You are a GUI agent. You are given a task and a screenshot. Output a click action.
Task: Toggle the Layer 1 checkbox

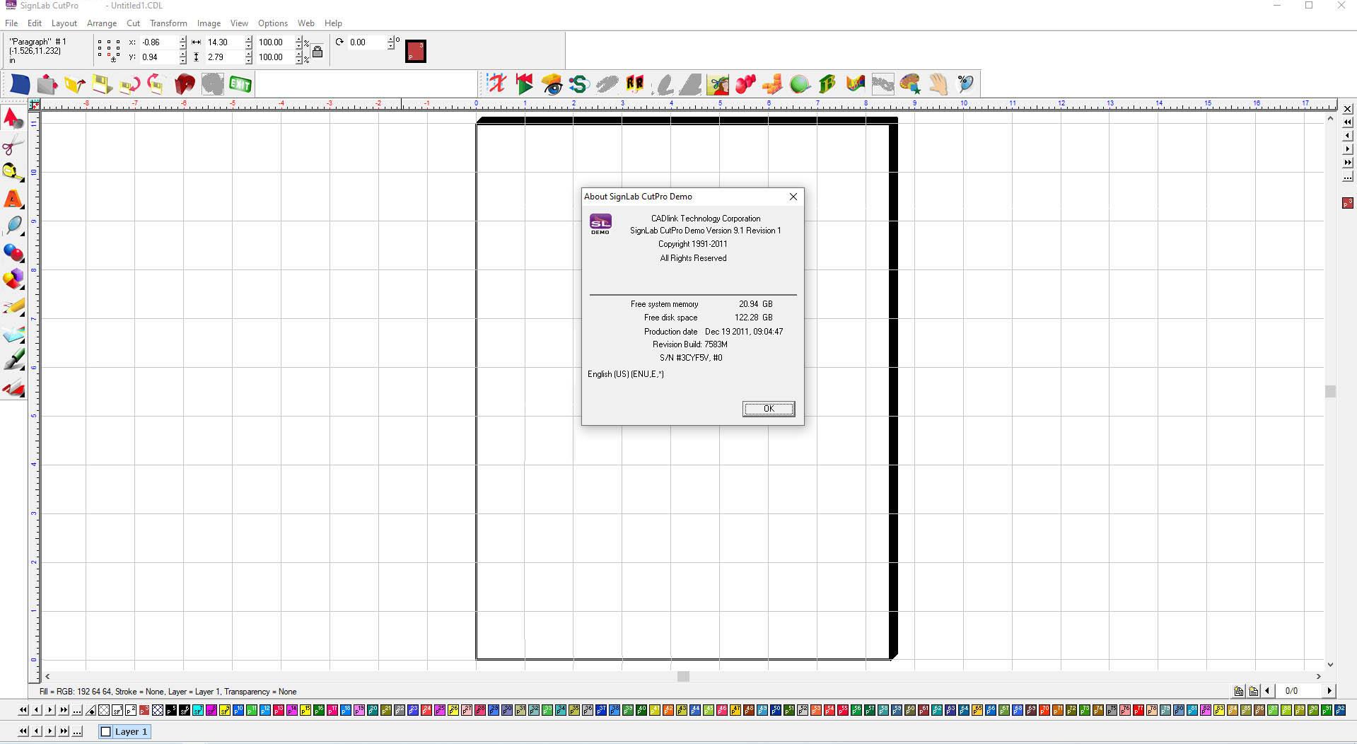point(106,732)
